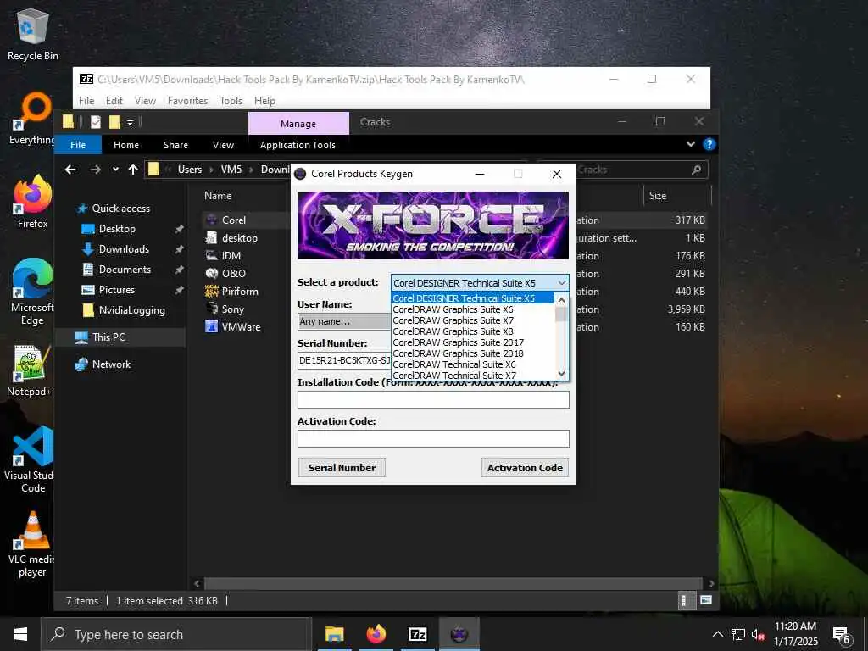Select the Application Tools tab
The image size is (868, 651).
pos(298,145)
